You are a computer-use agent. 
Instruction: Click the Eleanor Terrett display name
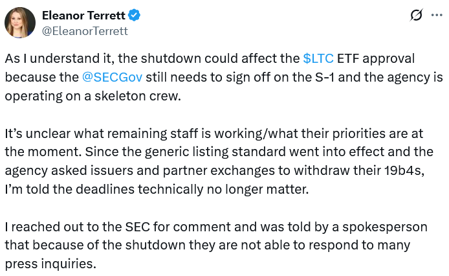85,15
